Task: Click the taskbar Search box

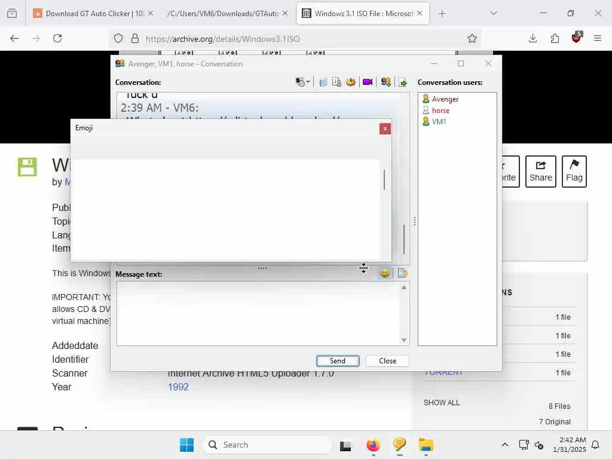Action: pyautogui.click(x=268, y=445)
